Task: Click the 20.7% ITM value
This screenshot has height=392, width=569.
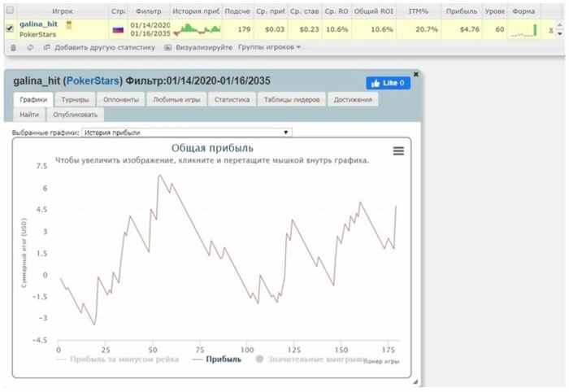Action: point(427,29)
